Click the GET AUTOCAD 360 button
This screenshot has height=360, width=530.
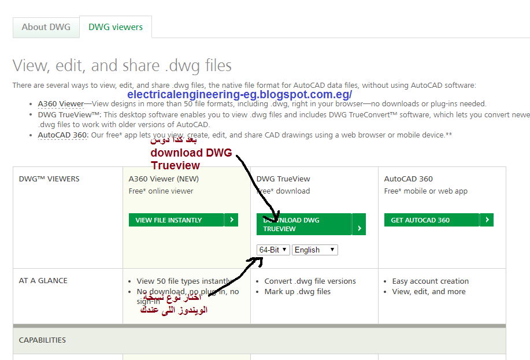coord(431,220)
